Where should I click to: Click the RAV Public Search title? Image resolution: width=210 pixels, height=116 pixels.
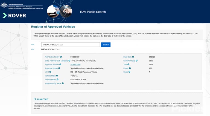click(93, 12)
